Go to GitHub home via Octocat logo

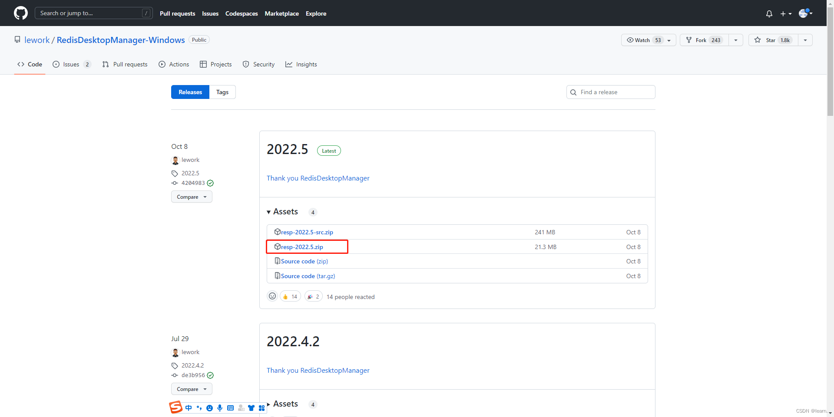(21, 13)
